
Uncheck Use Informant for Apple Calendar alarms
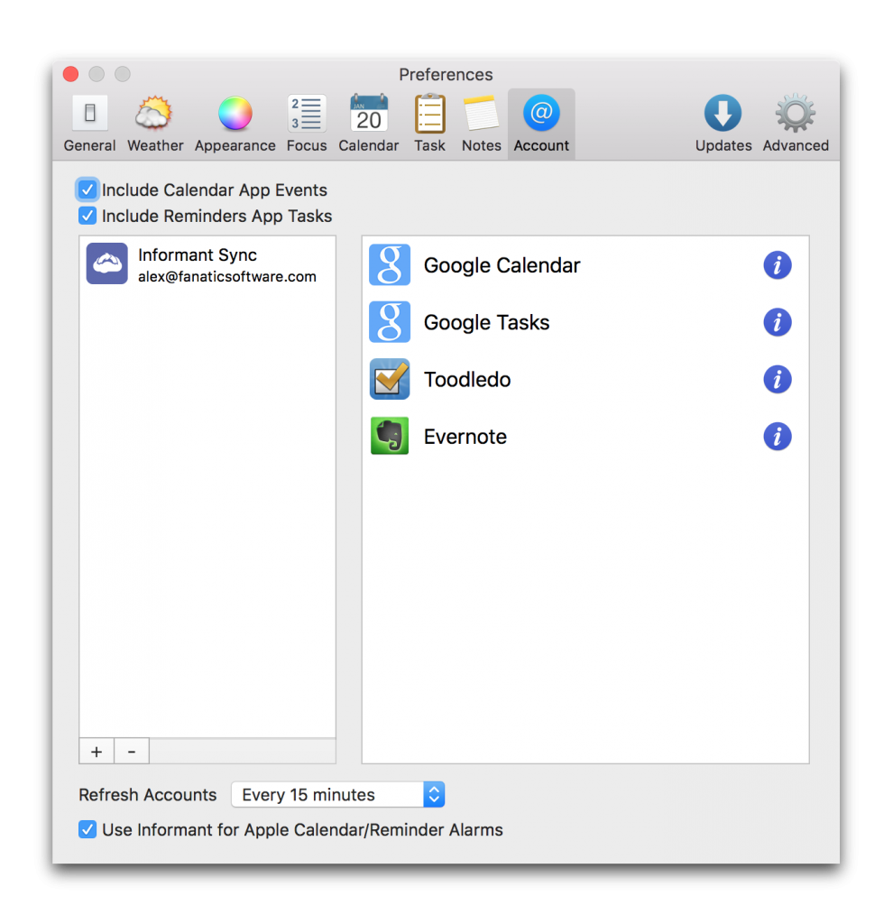coord(87,829)
